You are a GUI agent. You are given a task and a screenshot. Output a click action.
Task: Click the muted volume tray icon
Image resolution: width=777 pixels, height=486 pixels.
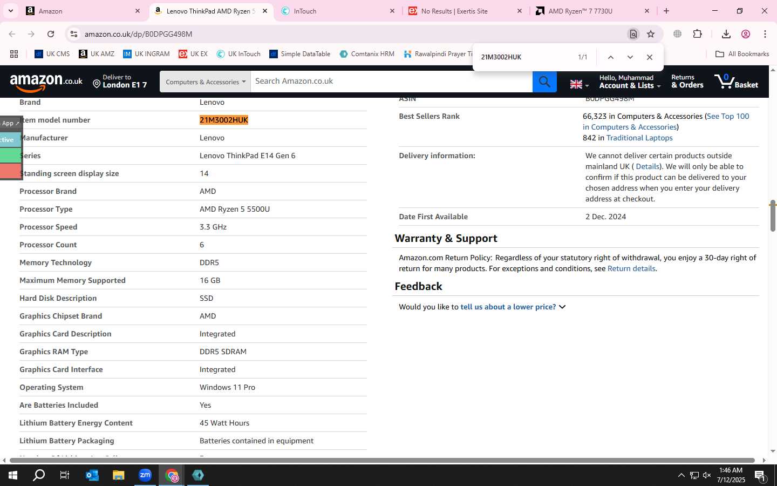coord(707,475)
